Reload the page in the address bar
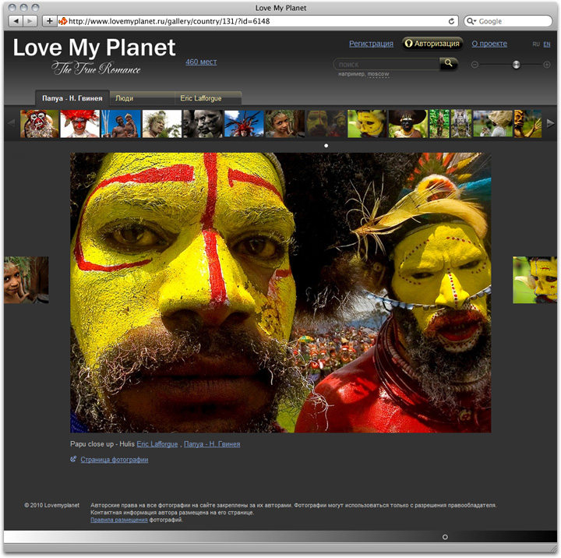Viewport: 561px width, 558px height. pos(452,21)
